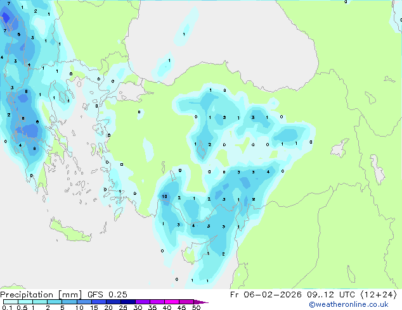
Task: Click the over-50 arrow tip of legend
Action: pos(201,302)
